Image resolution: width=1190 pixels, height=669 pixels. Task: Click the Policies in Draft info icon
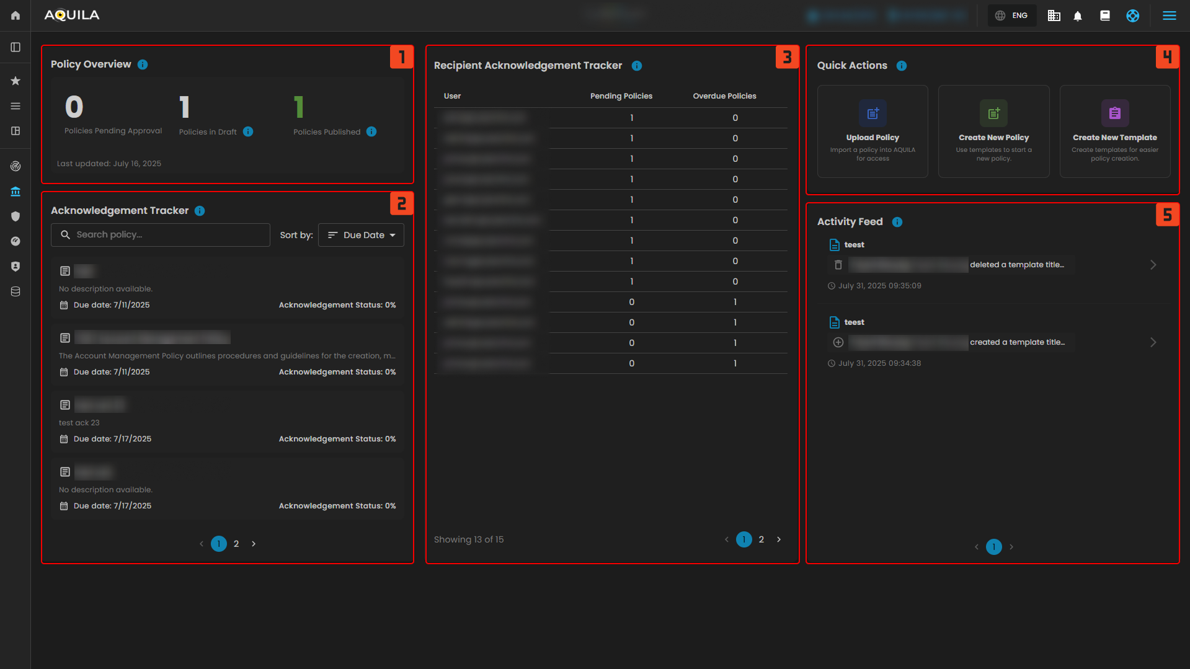[x=248, y=131]
